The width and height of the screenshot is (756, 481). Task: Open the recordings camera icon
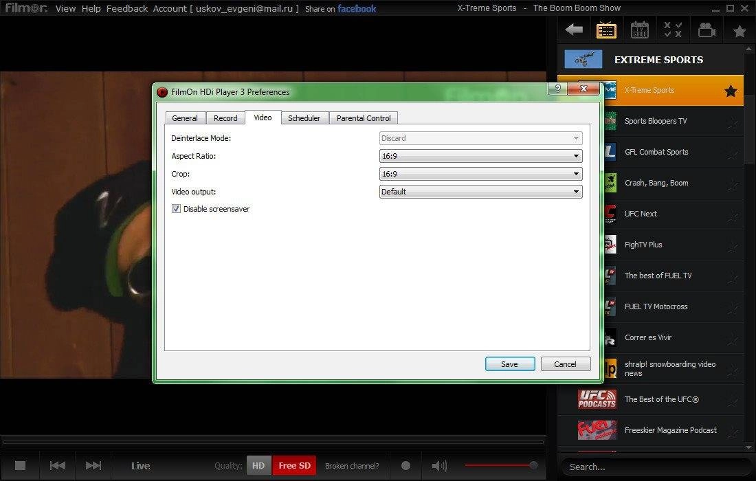point(707,30)
